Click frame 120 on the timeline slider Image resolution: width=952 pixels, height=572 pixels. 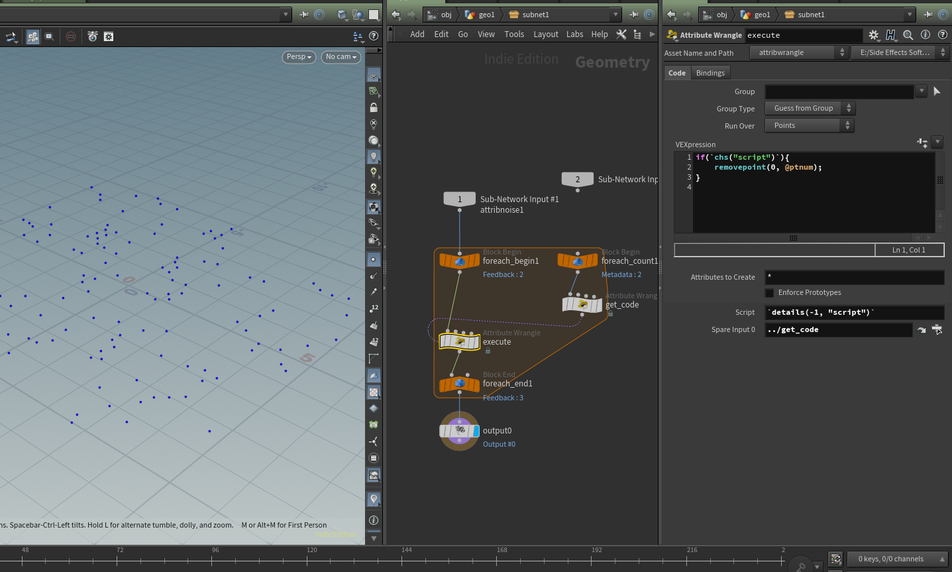[308, 561]
